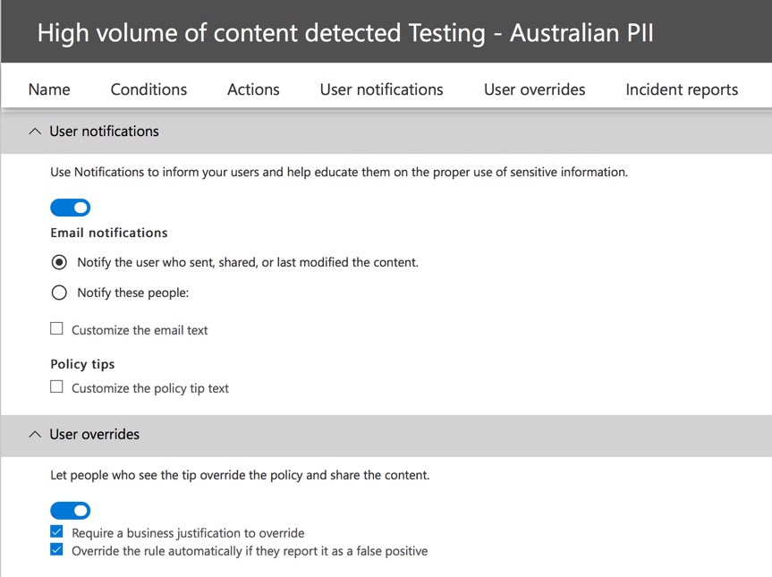Click the User notifications collapse chevron icon
Viewport: 772px width, 577px height.
click(x=34, y=131)
